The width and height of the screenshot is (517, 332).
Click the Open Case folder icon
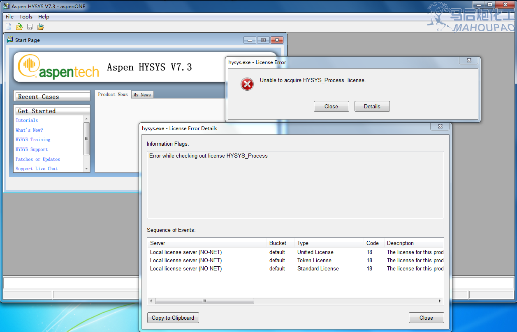tap(19, 27)
